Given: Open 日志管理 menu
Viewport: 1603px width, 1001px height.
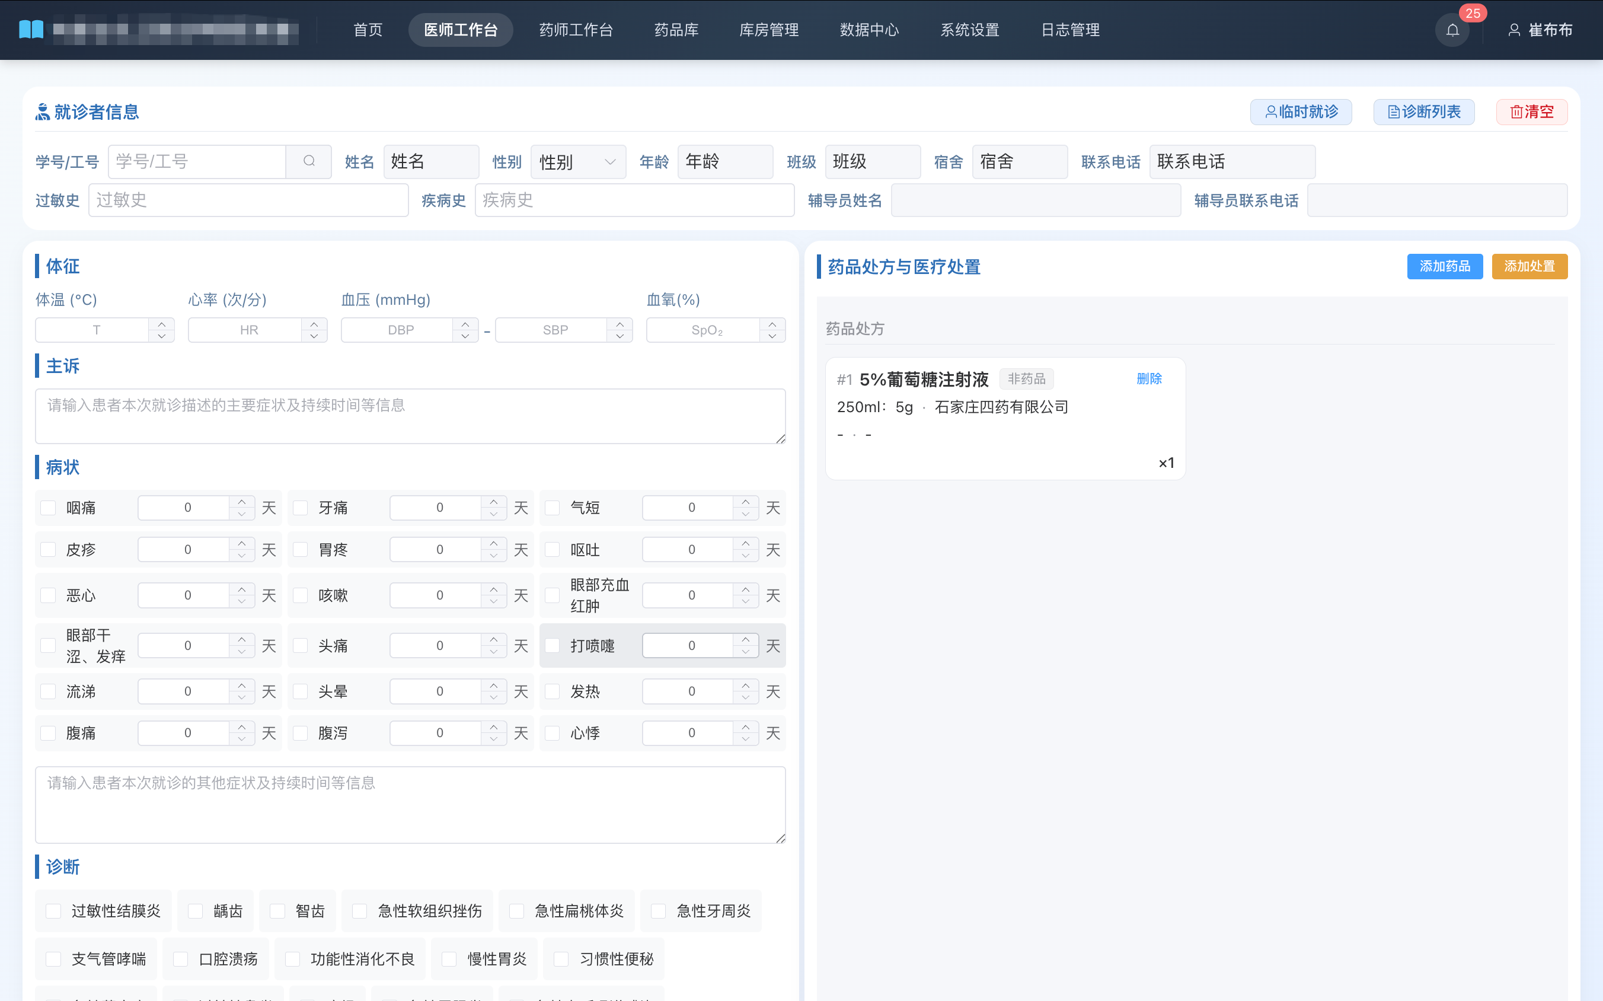Looking at the screenshot, I should 1070,30.
